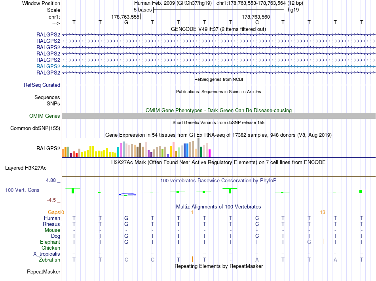Image resolution: width=376 pixels, height=281 pixels.
Task: Click the light blue RALGPS2 transcript label
Action: pyautogui.click(x=48, y=66)
